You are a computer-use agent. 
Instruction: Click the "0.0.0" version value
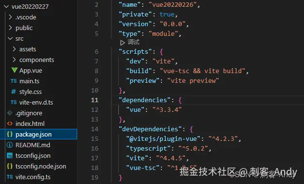[173, 24]
